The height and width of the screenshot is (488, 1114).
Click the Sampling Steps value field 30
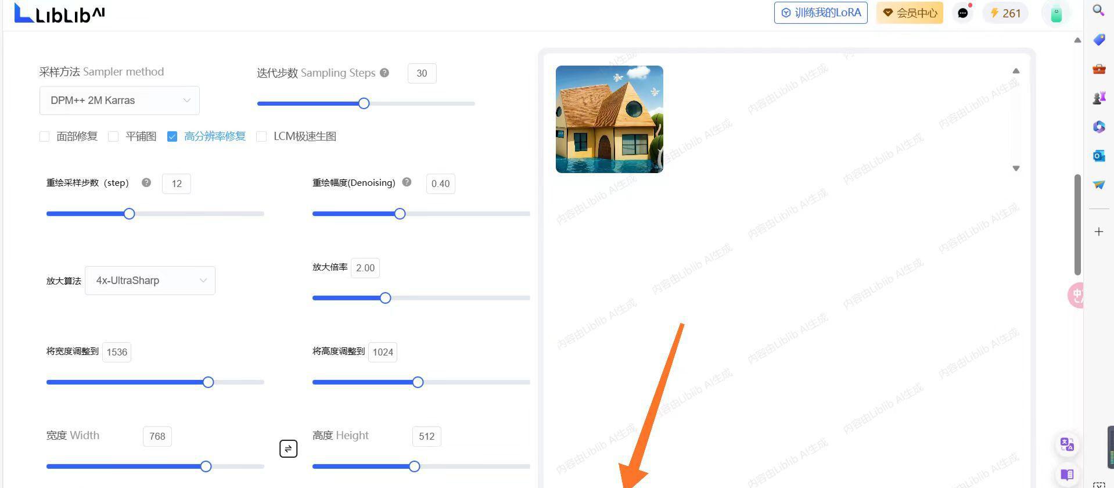pos(422,73)
